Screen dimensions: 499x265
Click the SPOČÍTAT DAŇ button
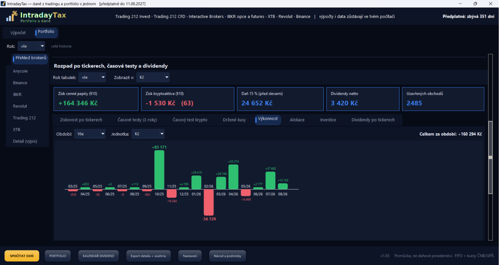coord(22,256)
